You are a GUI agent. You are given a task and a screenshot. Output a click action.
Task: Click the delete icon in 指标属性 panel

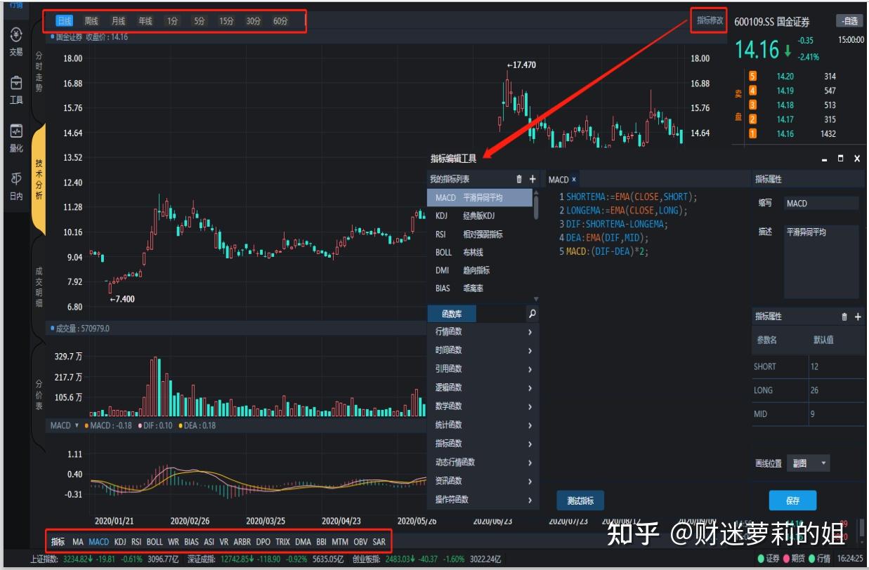pos(845,317)
